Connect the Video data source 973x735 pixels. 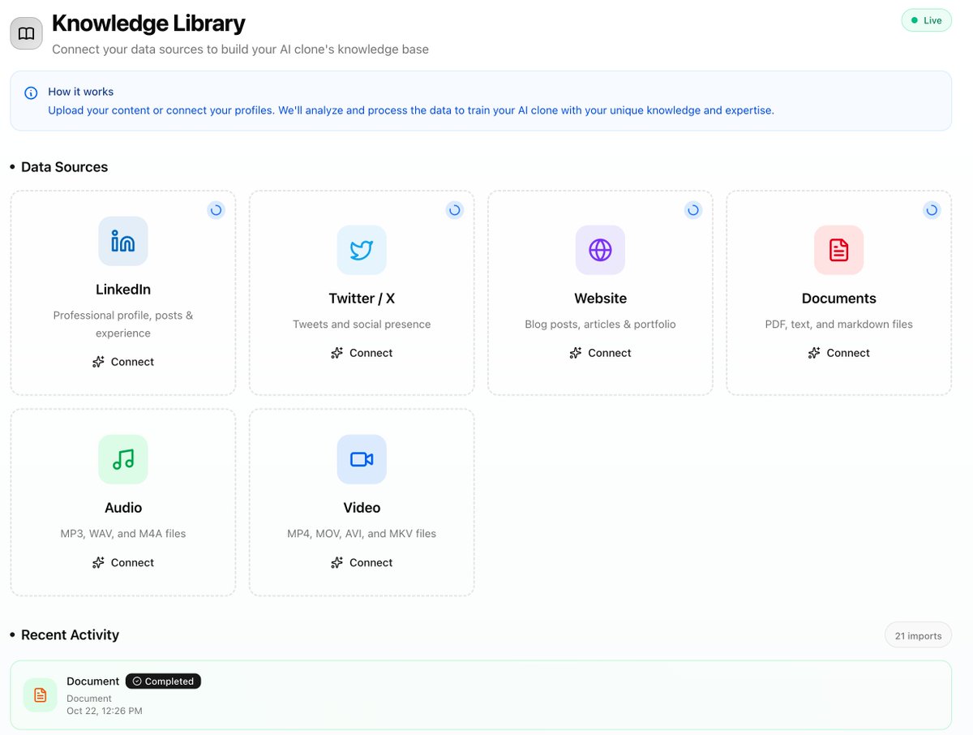tap(362, 562)
